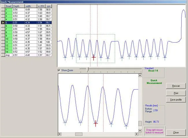Select highlighted bead row 5

(x=26, y=23)
